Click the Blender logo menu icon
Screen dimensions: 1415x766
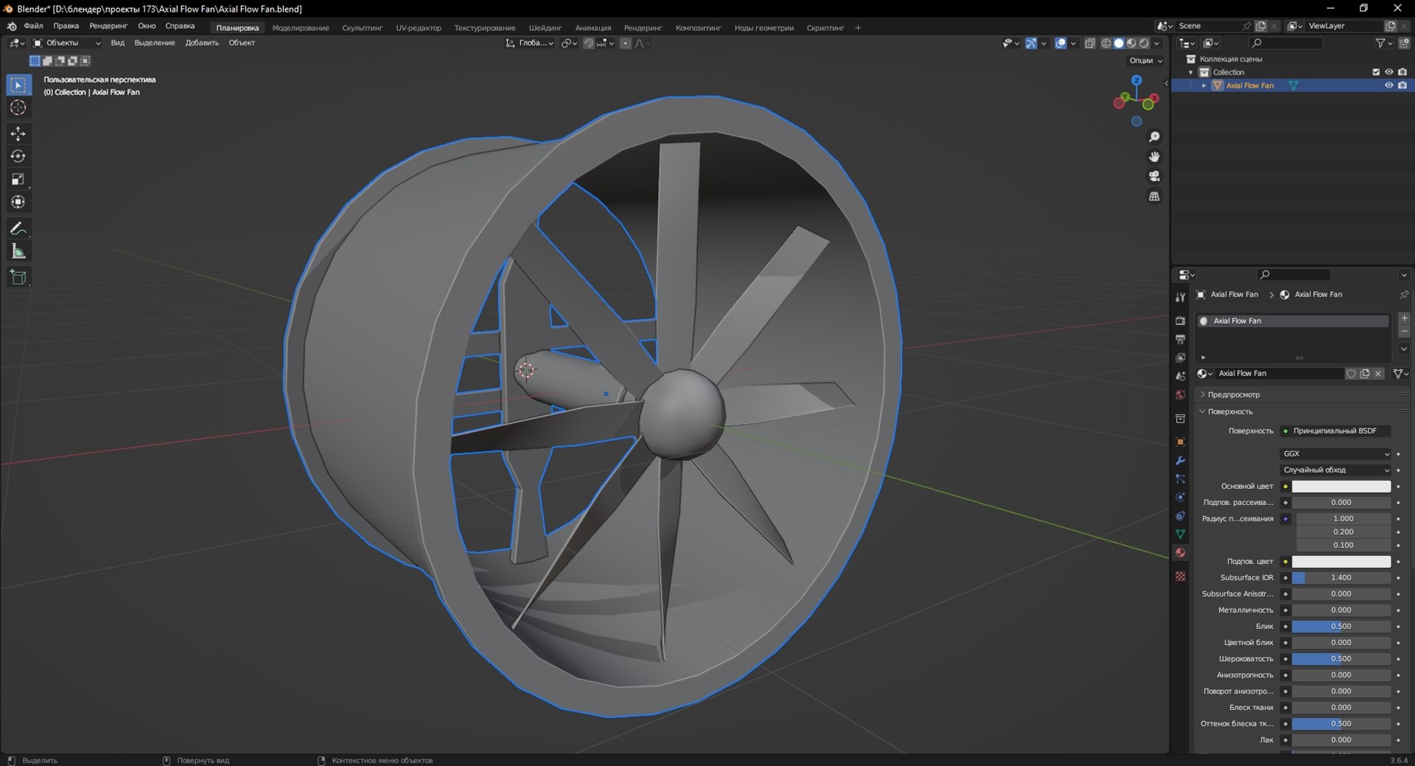pos(11,26)
